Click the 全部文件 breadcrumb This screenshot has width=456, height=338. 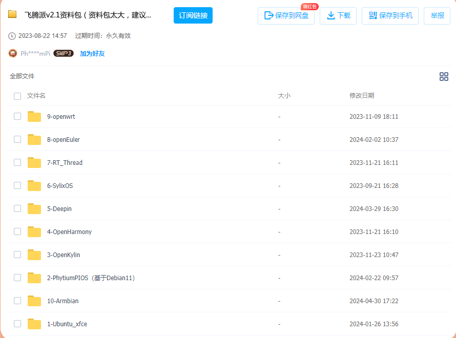22,76
